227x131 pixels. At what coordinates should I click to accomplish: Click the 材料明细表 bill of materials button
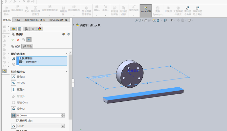coord(124,11)
